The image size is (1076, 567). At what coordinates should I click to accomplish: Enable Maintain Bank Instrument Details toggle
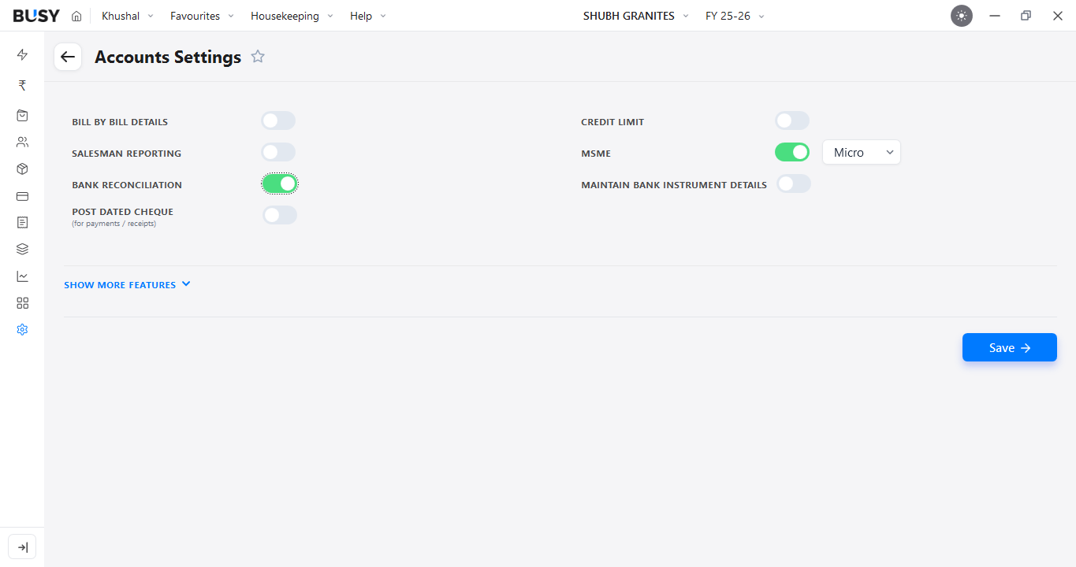point(794,183)
